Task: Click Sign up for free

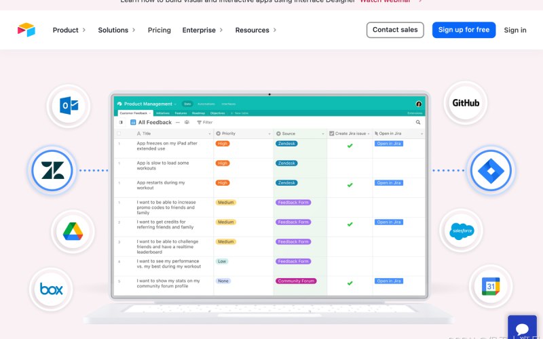Action: tap(464, 30)
